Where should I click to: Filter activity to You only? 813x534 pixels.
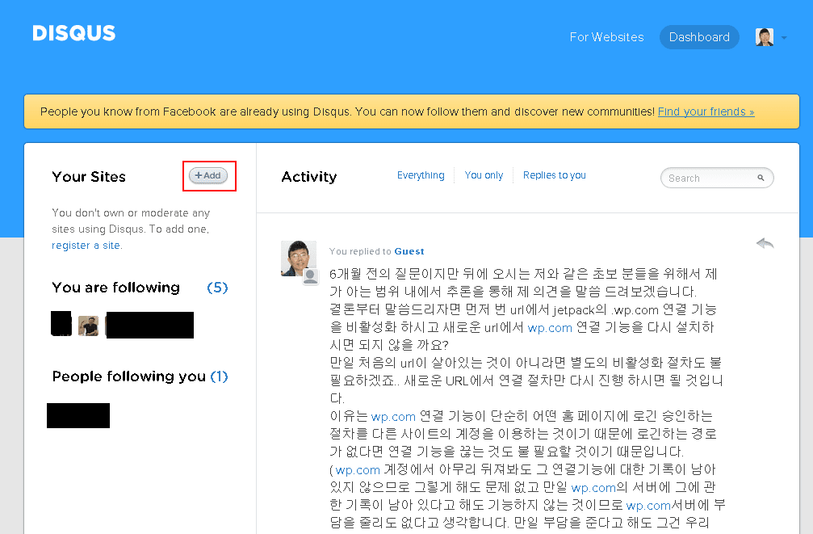pyautogui.click(x=484, y=175)
